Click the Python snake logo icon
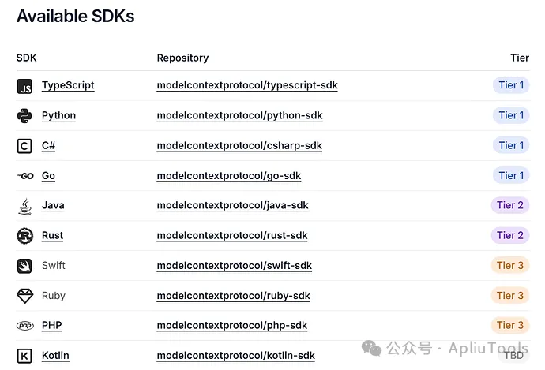This screenshot has height=370, width=545. [24, 116]
